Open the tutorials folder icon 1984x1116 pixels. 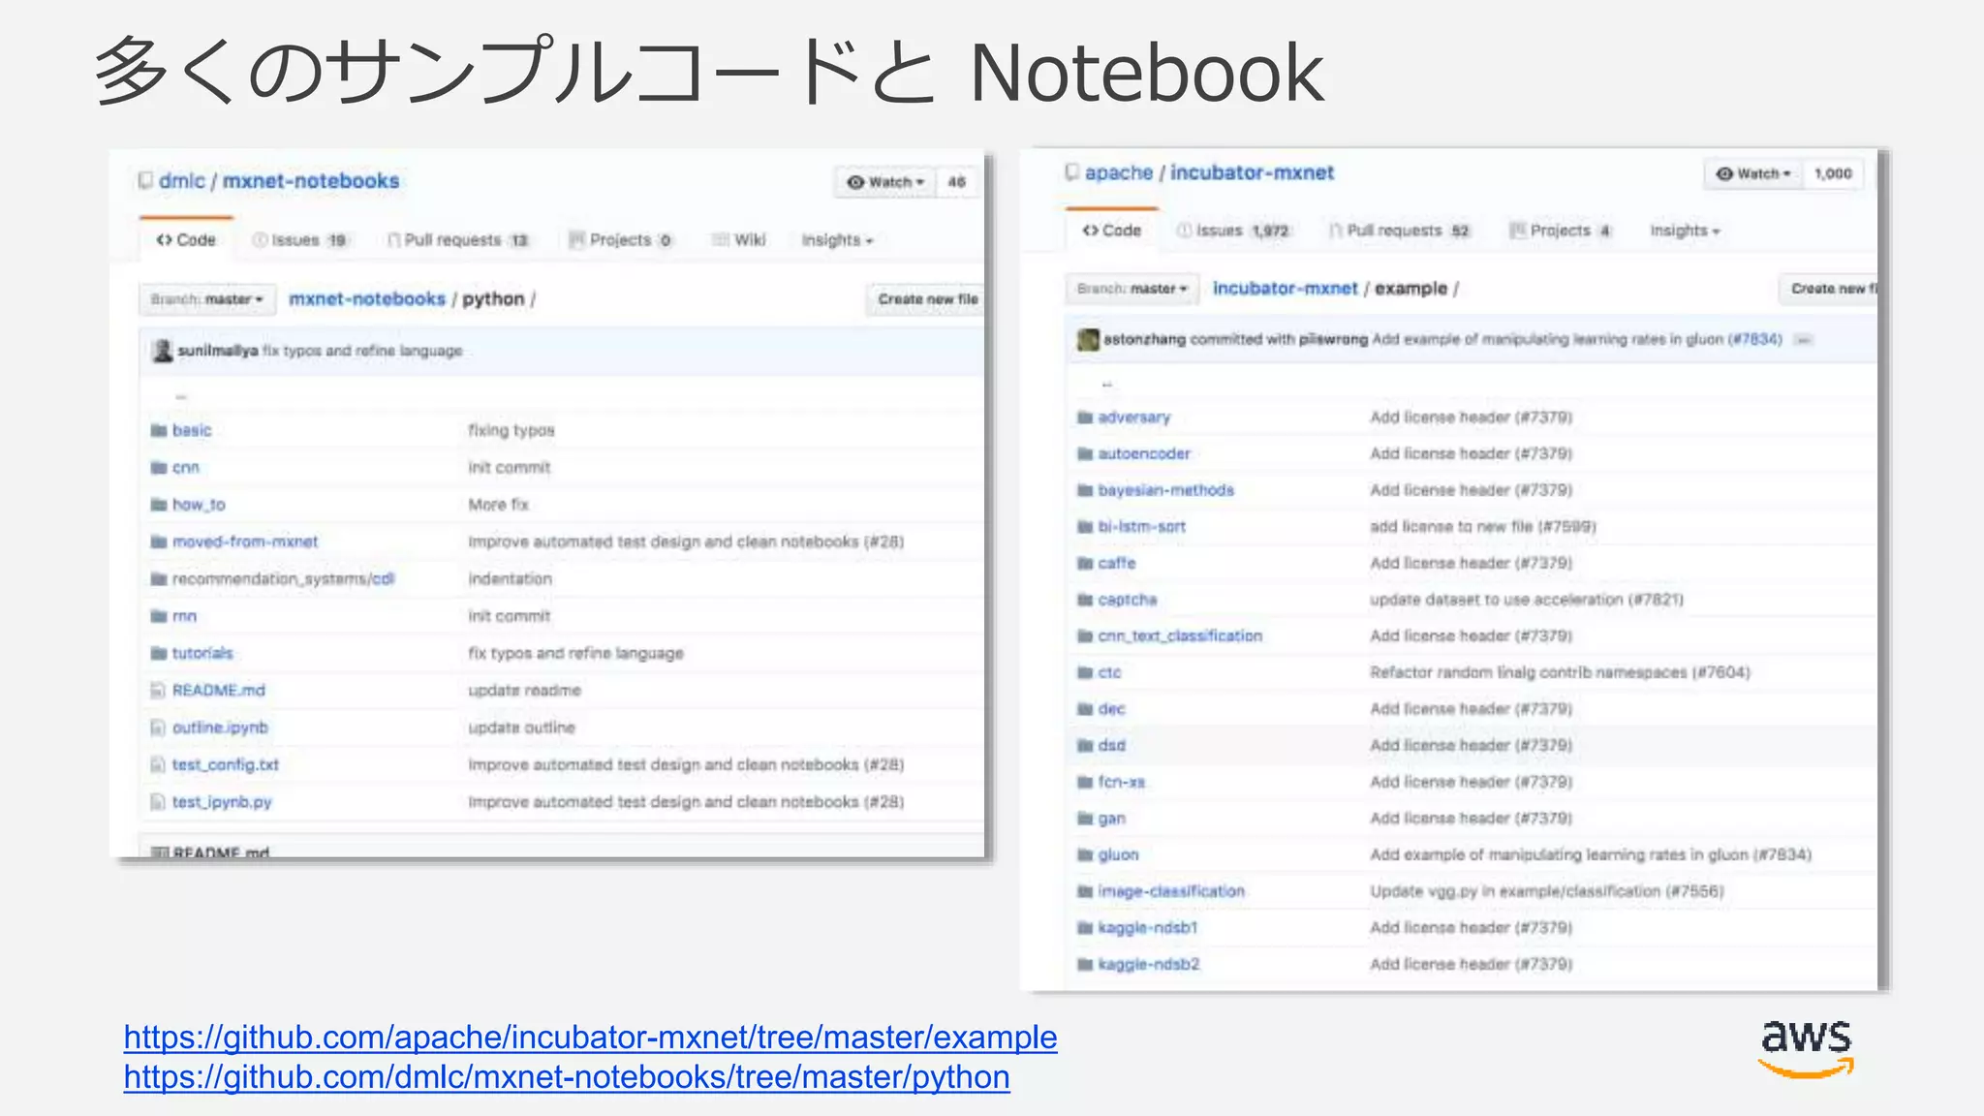[x=159, y=653]
